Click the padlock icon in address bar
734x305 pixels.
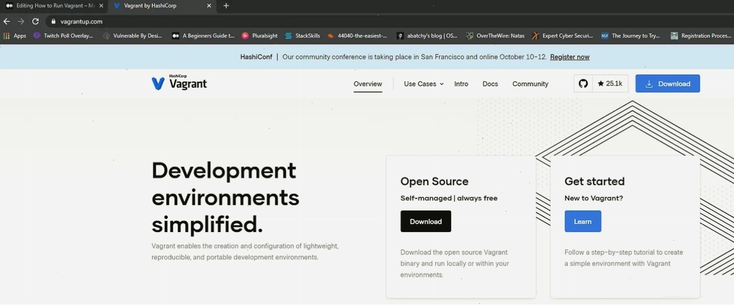point(53,22)
